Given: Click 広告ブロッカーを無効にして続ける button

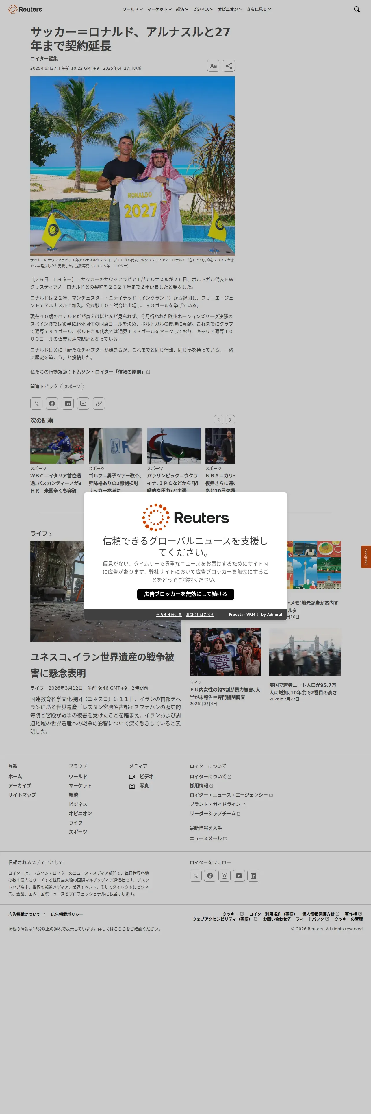Looking at the screenshot, I should click(185, 594).
